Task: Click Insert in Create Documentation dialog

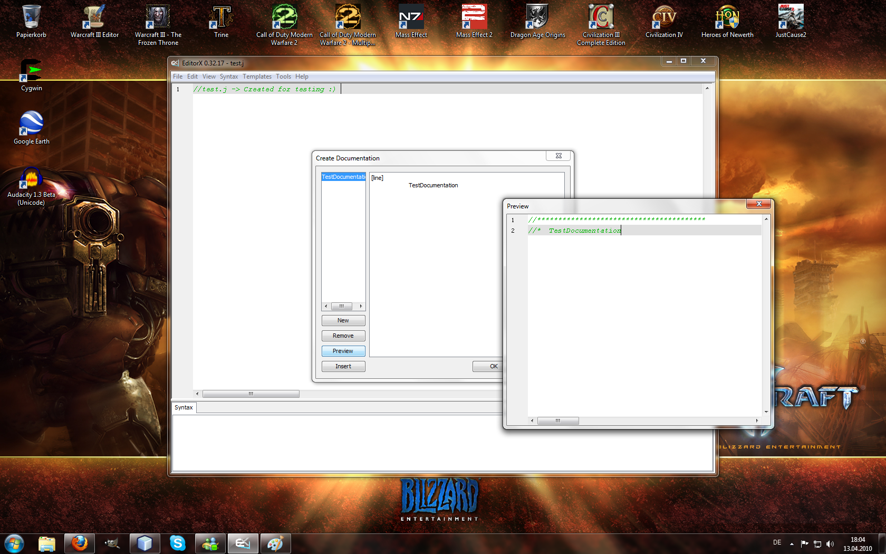Action: tap(343, 366)
